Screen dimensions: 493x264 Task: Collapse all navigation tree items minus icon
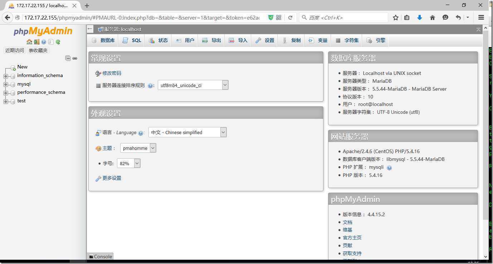68,58
